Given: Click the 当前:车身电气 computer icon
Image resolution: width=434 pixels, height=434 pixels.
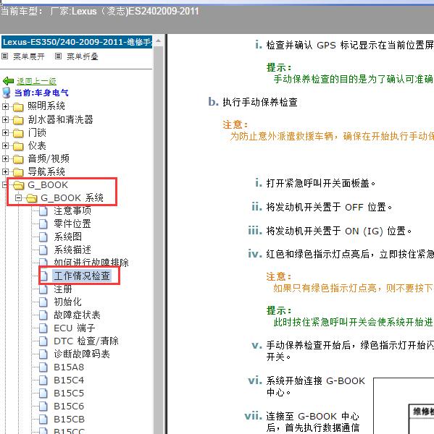Looking at the screenshot, I should [7, 93].
